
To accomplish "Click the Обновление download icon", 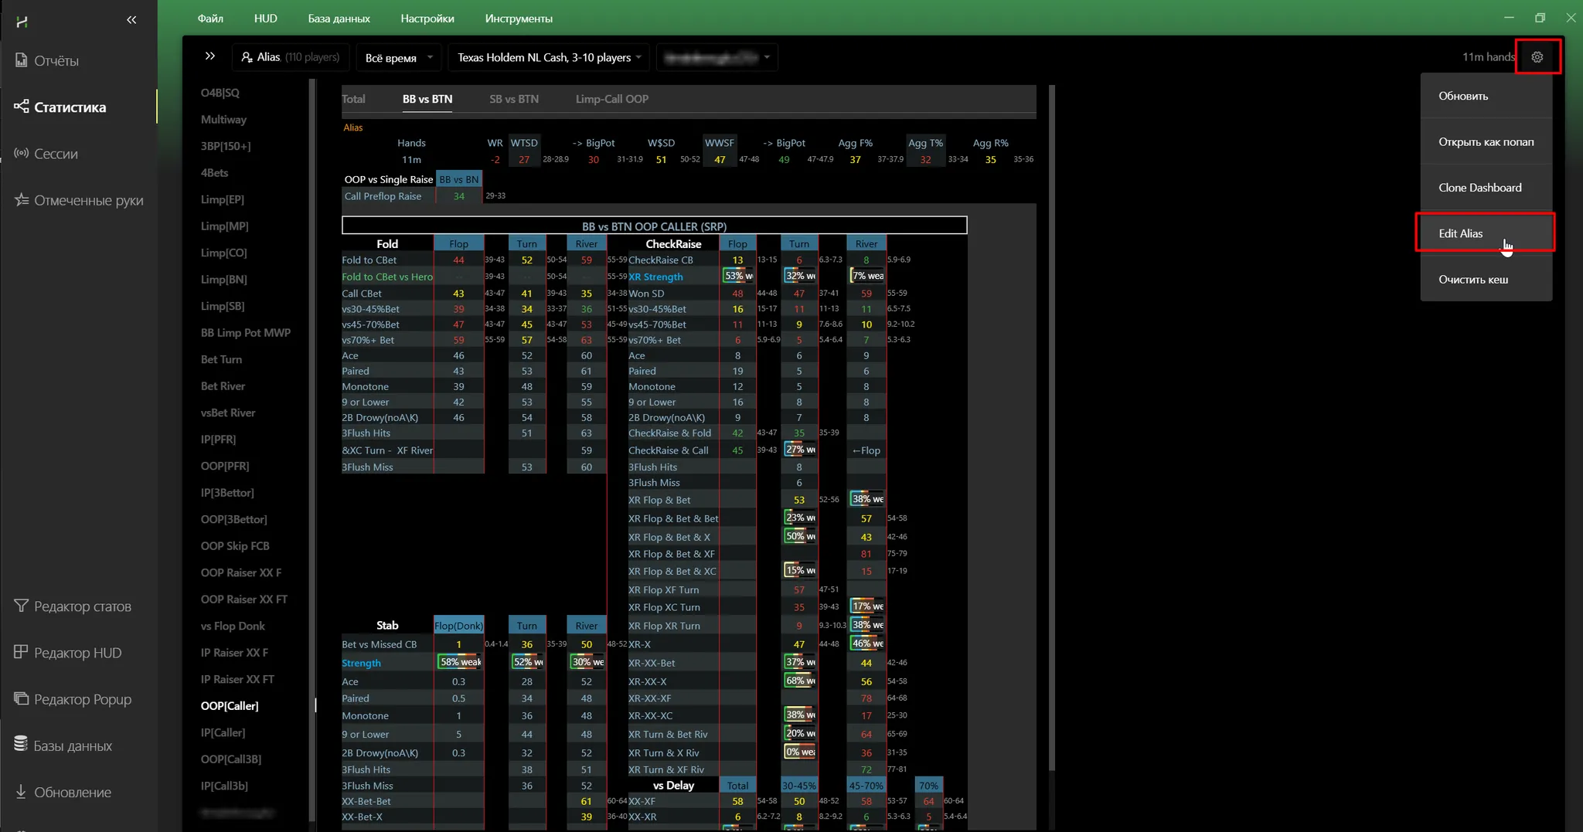I will tap(21, 792).
